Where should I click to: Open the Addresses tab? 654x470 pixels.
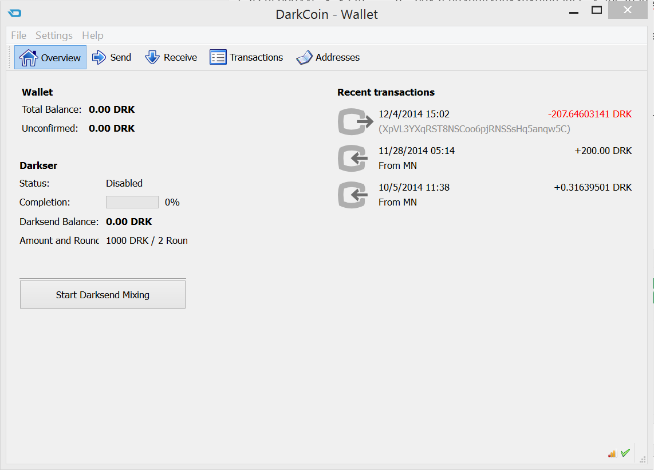pos(328,57)
